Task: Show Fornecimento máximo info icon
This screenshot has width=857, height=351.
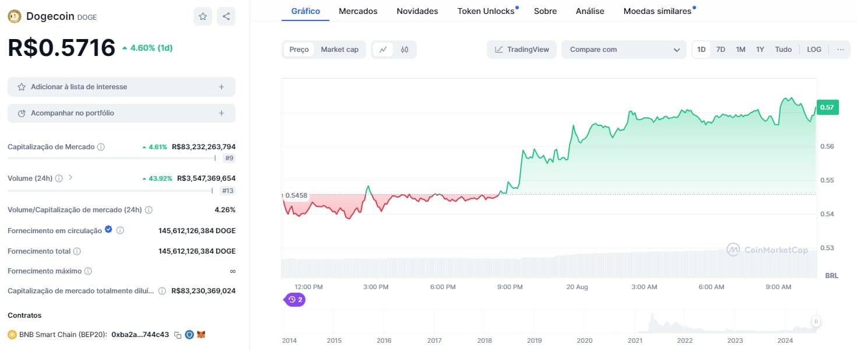Action: (x=88, y=271)
